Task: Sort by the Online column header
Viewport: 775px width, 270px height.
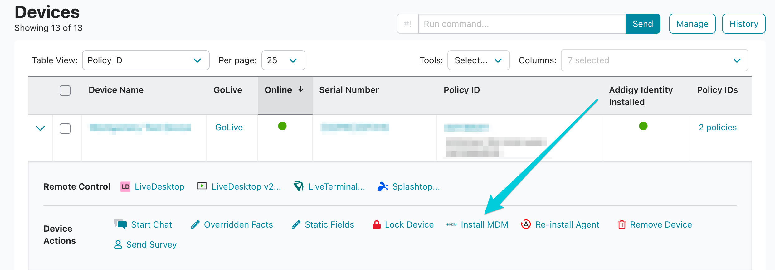Action: pyautogui.click(x=278, y=90)
